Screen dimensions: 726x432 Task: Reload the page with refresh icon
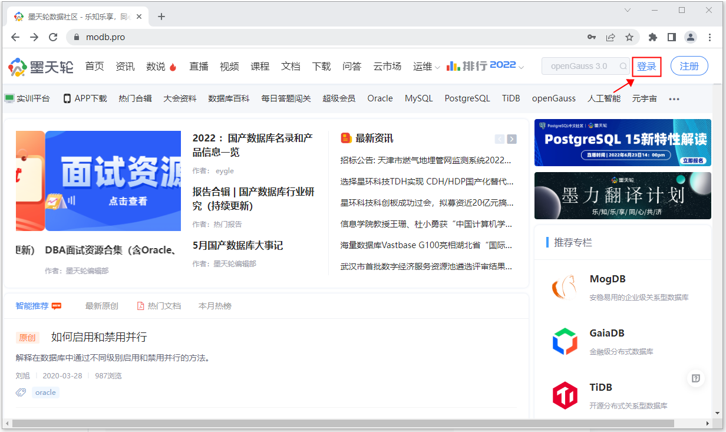[x=53, y=37]
